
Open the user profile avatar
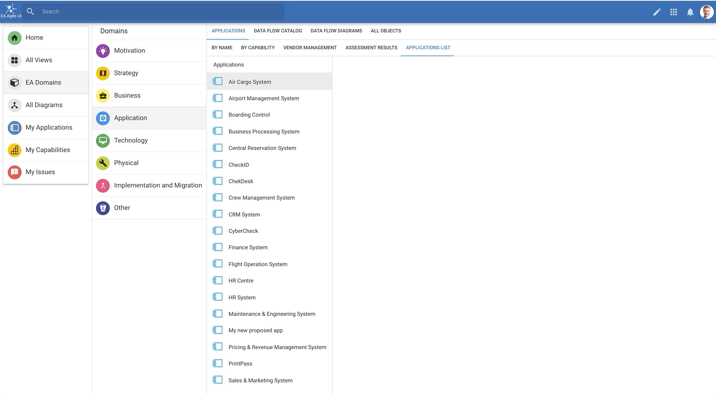[706, 12]
